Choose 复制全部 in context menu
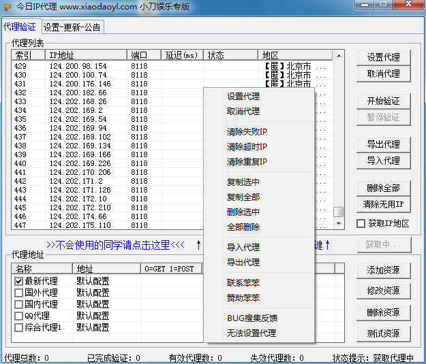The image size is (426, 364). 243,197
